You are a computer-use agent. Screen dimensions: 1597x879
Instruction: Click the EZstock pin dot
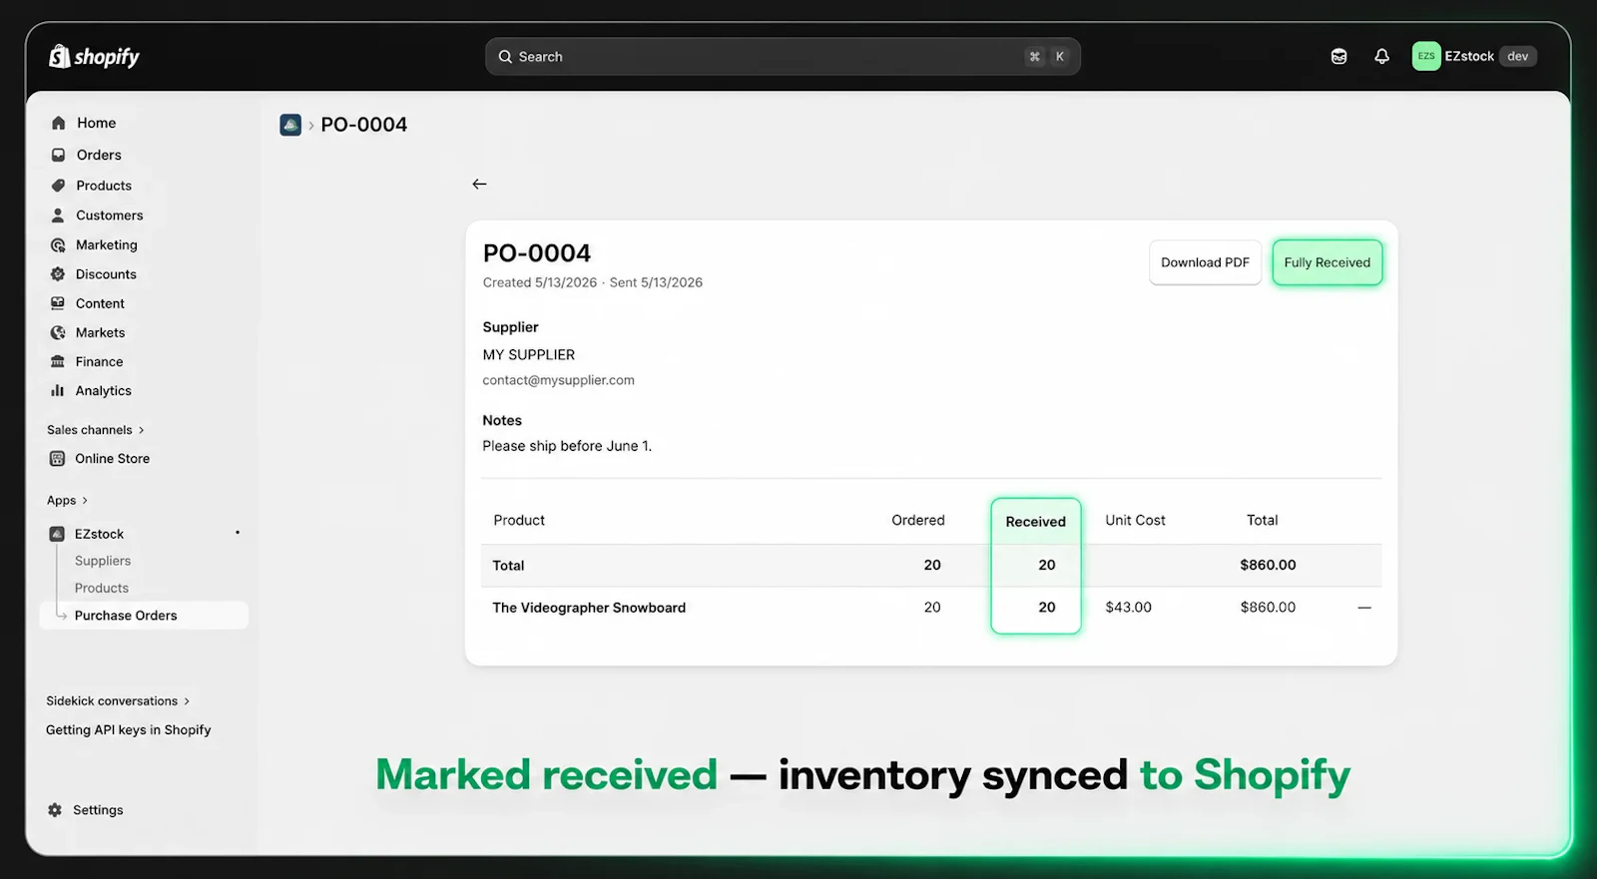238,533
